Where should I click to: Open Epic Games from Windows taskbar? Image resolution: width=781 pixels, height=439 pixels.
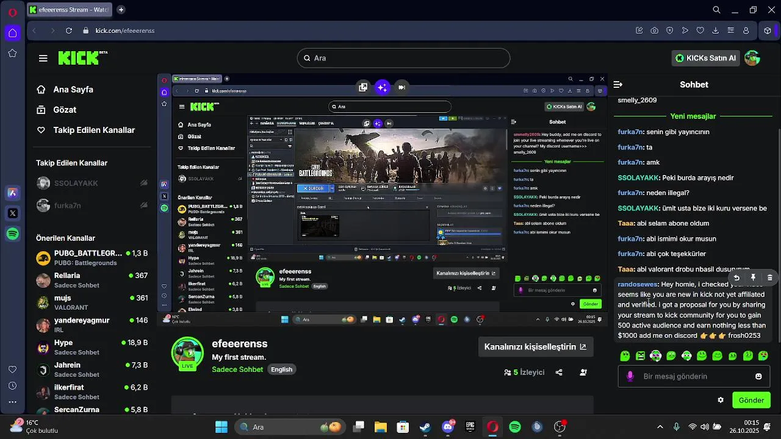pos(470,427)
